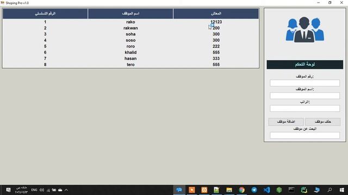This screenshot has width=348, height=195.
Task: Click serial number 8 cell
Action: click(x=45, y=64)
